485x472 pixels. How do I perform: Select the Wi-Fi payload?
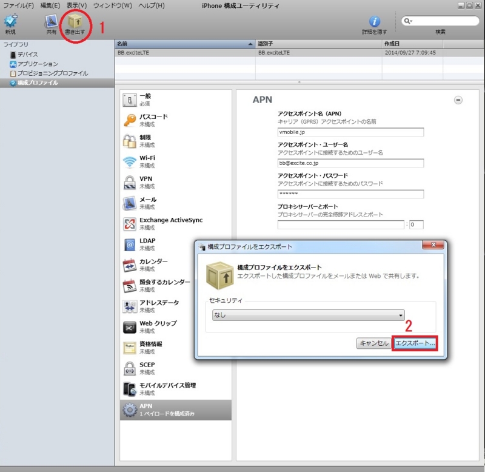[x=175, y=161]
